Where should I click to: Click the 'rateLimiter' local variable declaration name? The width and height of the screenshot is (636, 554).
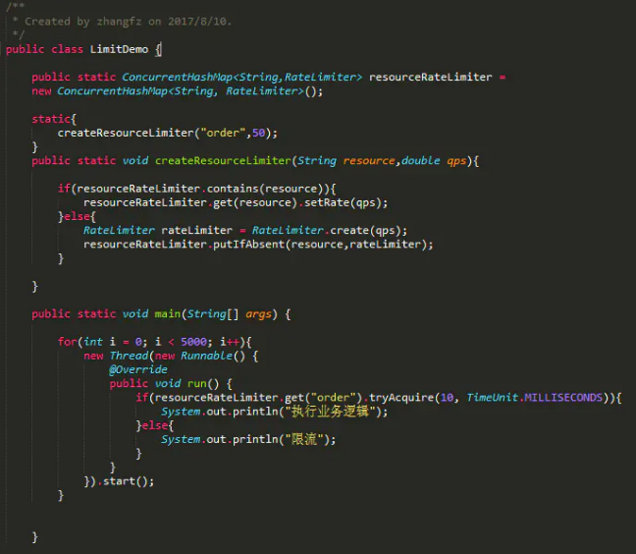coord(196,231)
